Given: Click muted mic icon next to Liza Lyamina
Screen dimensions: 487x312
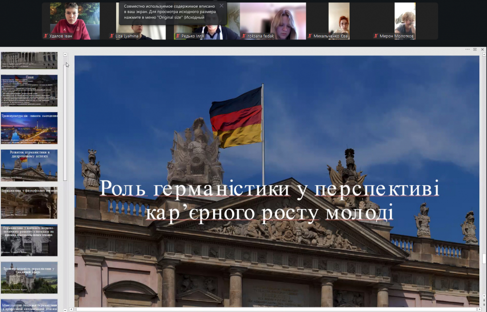Looking at the screenshot, I should point(112,36).
